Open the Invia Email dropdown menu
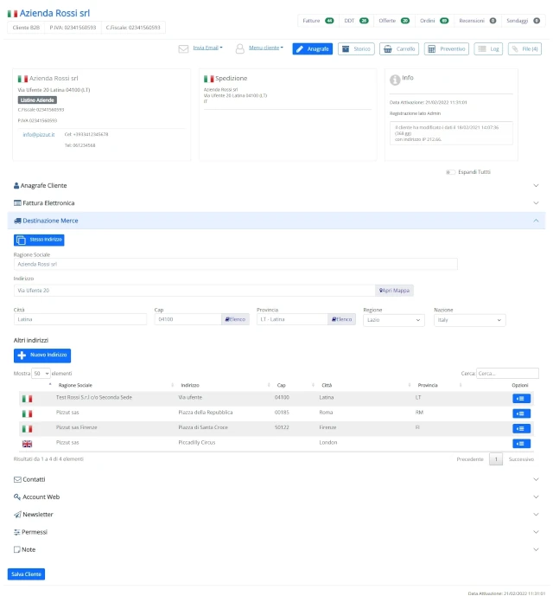 pos(207,48)
